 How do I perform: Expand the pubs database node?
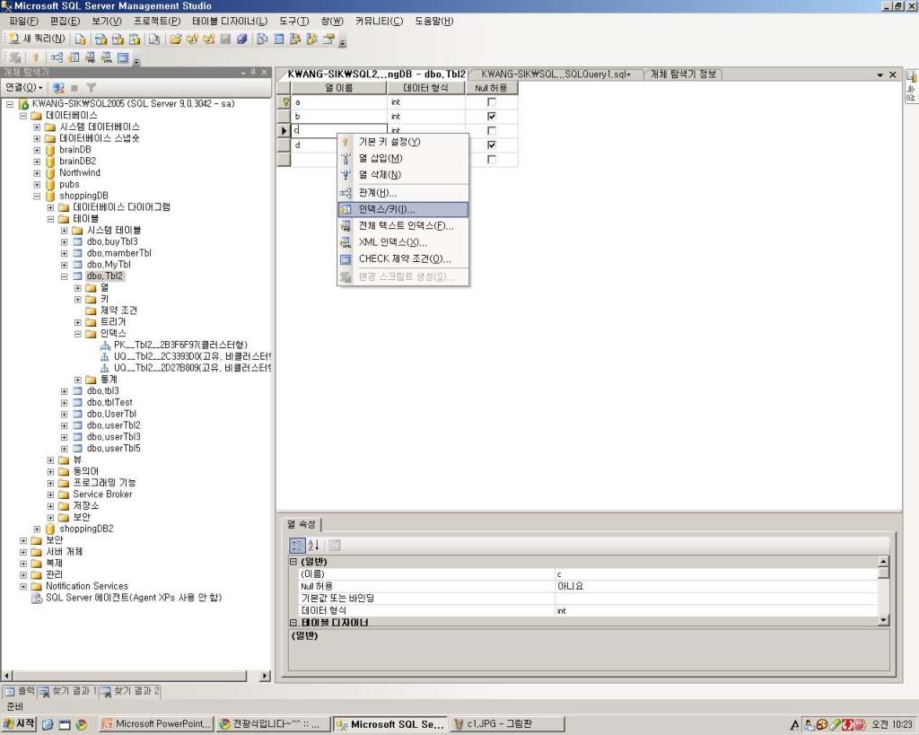coord(37,185)
